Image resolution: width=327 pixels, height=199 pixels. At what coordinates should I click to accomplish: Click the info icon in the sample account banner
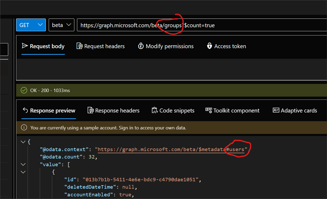point(24,128)
